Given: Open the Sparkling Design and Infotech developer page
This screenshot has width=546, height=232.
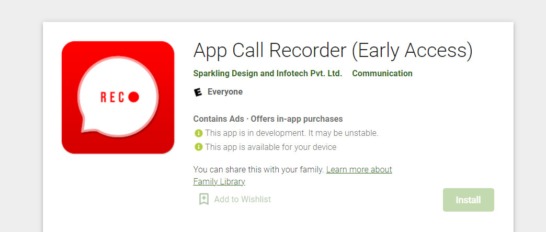Looking at the screenshot, I should 267,74.
